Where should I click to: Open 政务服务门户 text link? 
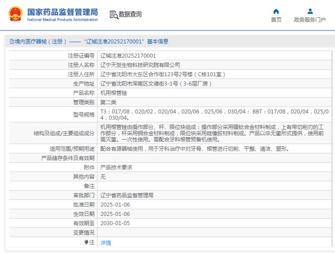(310, 20)
